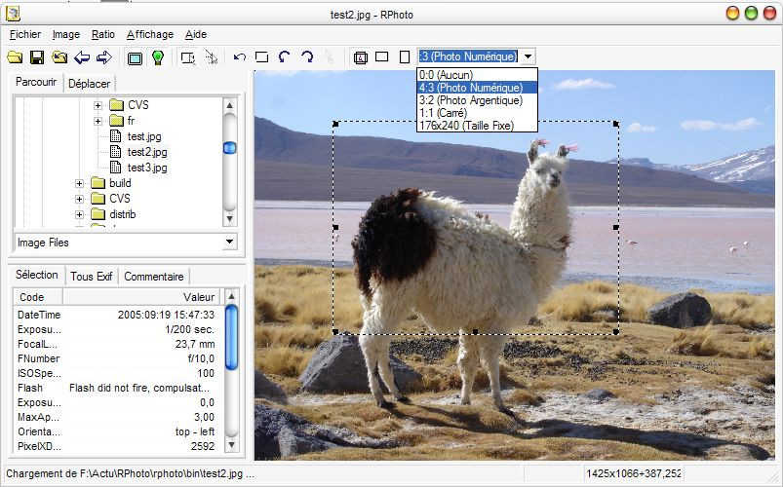Open the Image menu

[66, 34]
